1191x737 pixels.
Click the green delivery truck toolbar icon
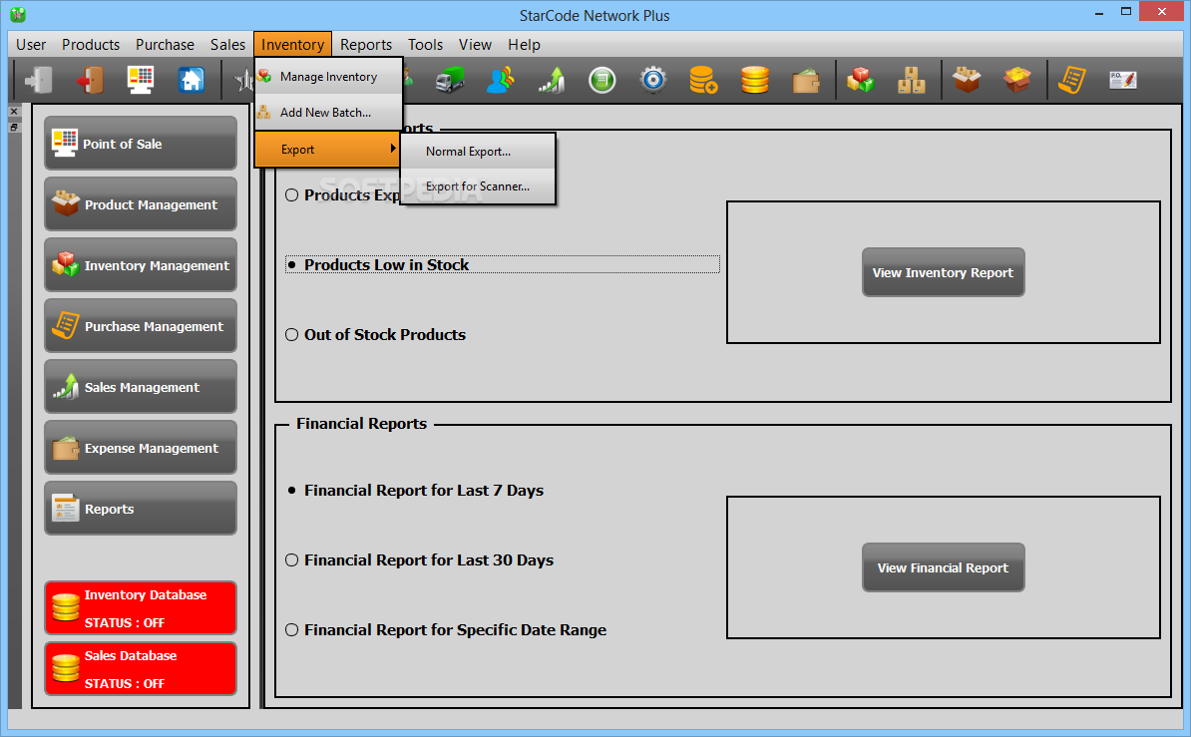[x=450, y=80]
